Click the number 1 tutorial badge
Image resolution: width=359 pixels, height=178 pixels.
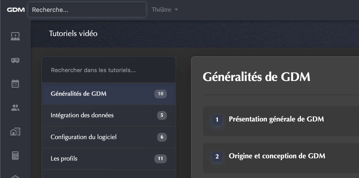[217, 120]
